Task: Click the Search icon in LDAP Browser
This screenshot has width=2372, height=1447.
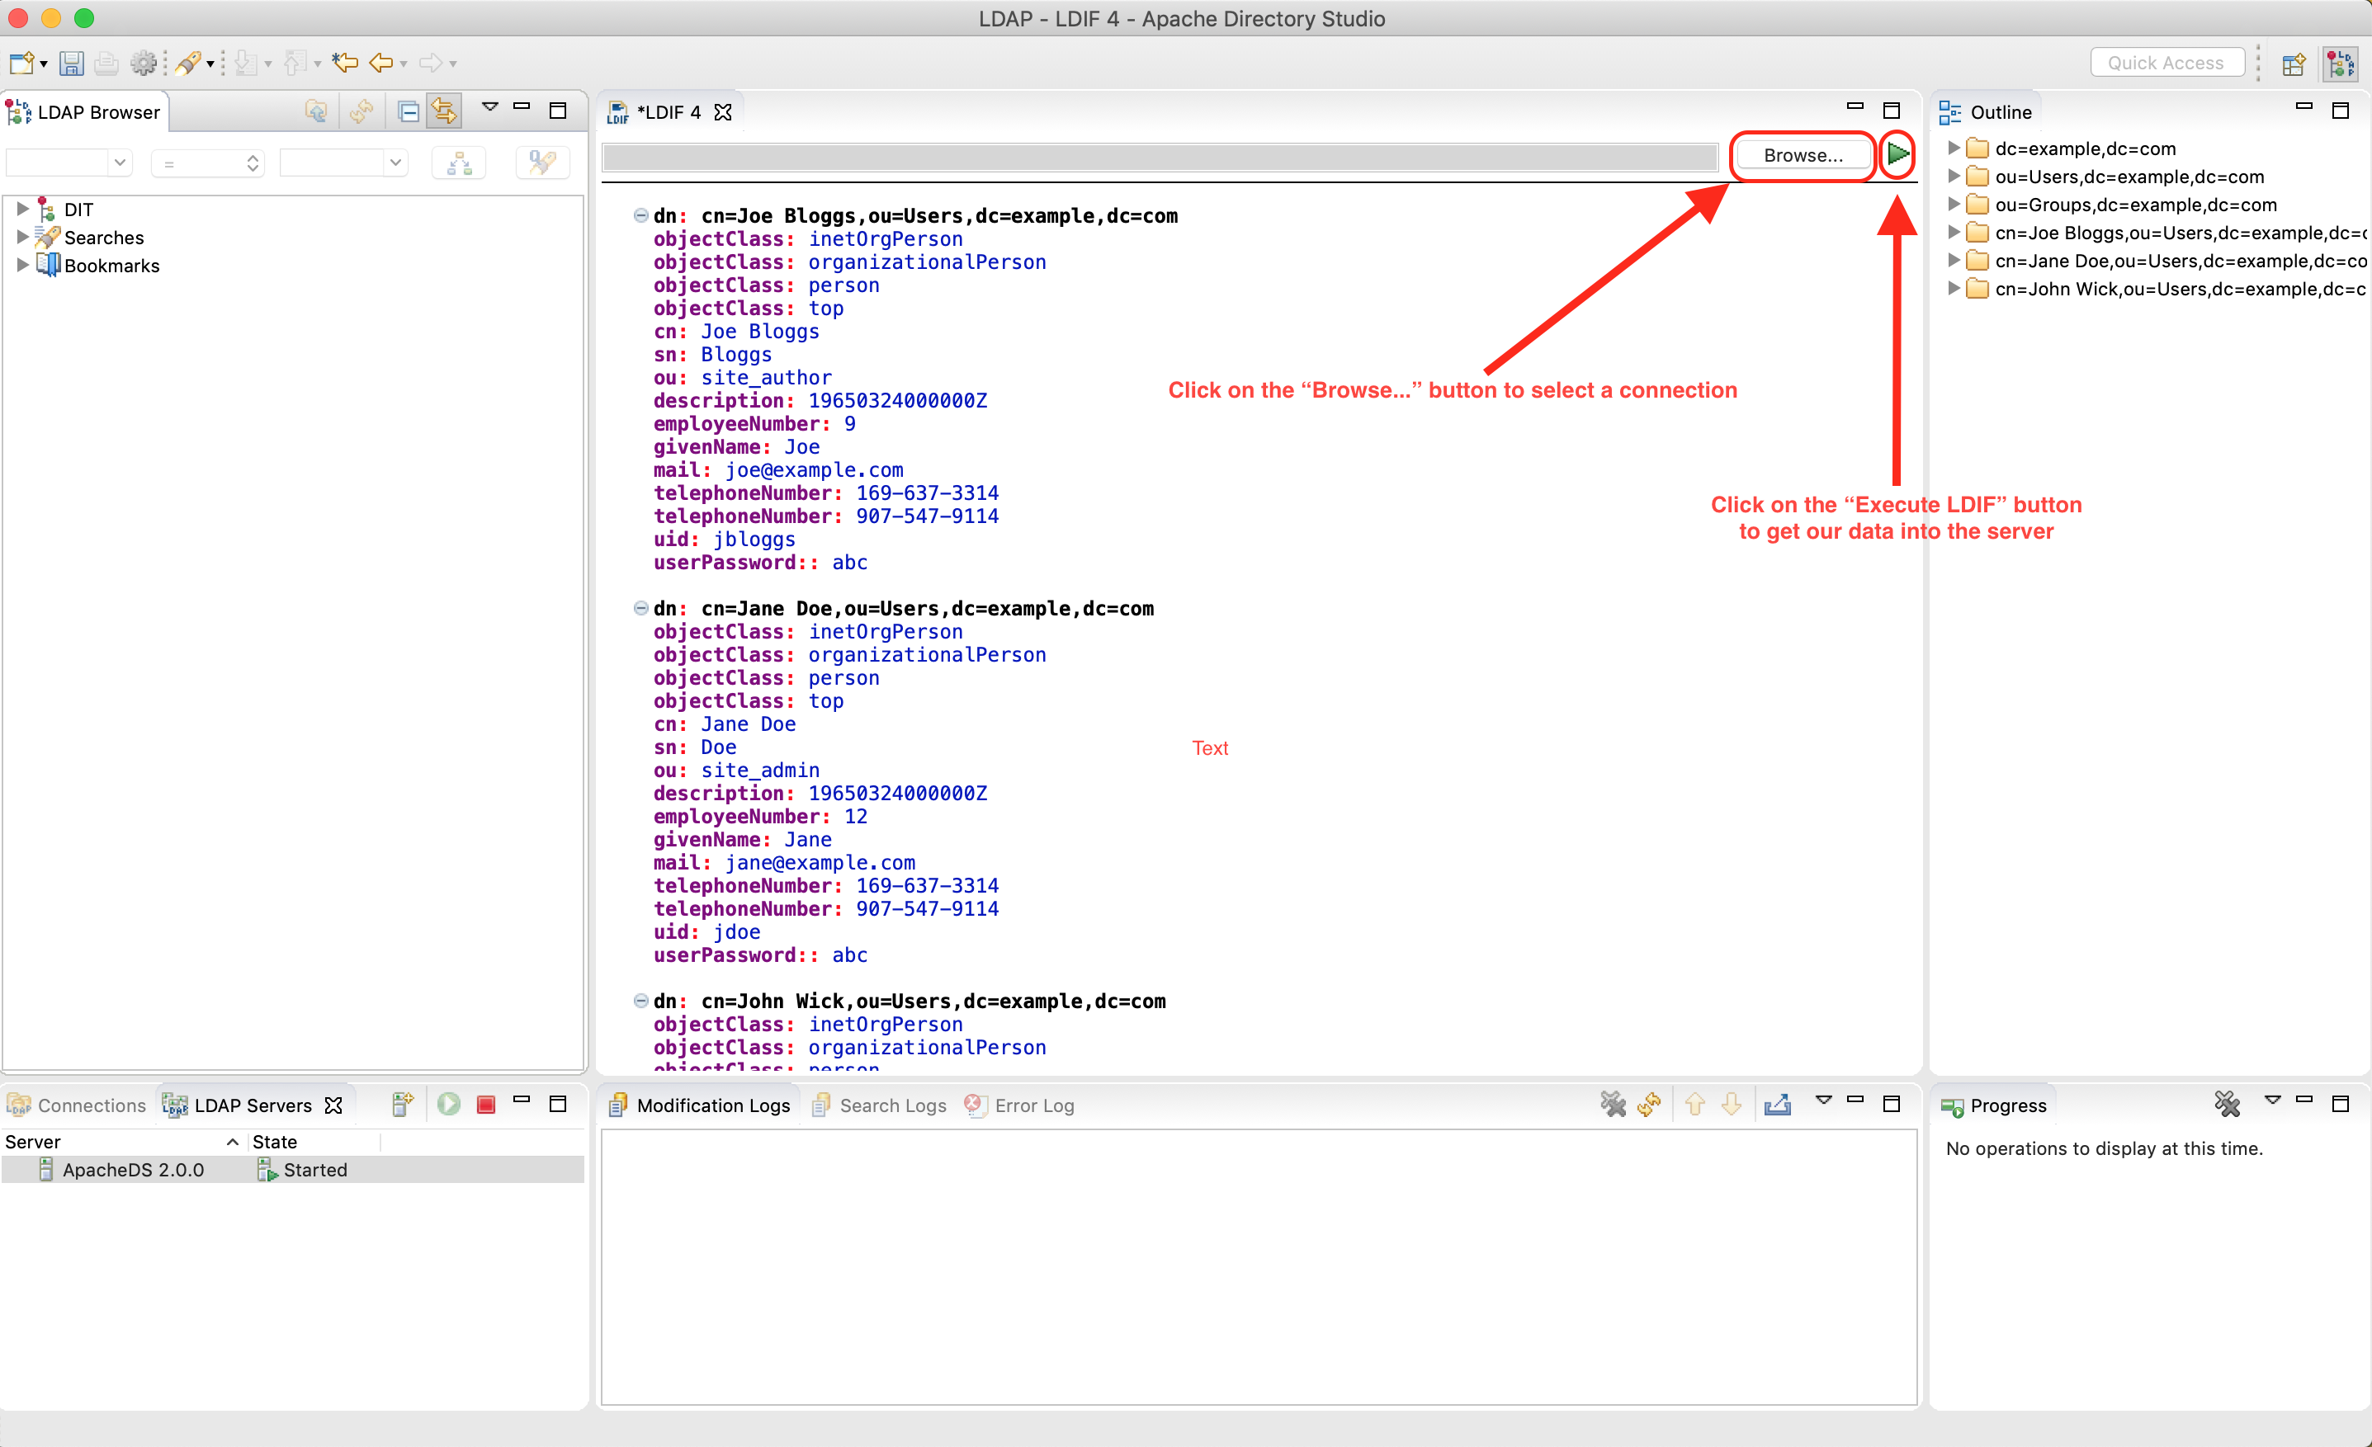Action: point(542,164)
